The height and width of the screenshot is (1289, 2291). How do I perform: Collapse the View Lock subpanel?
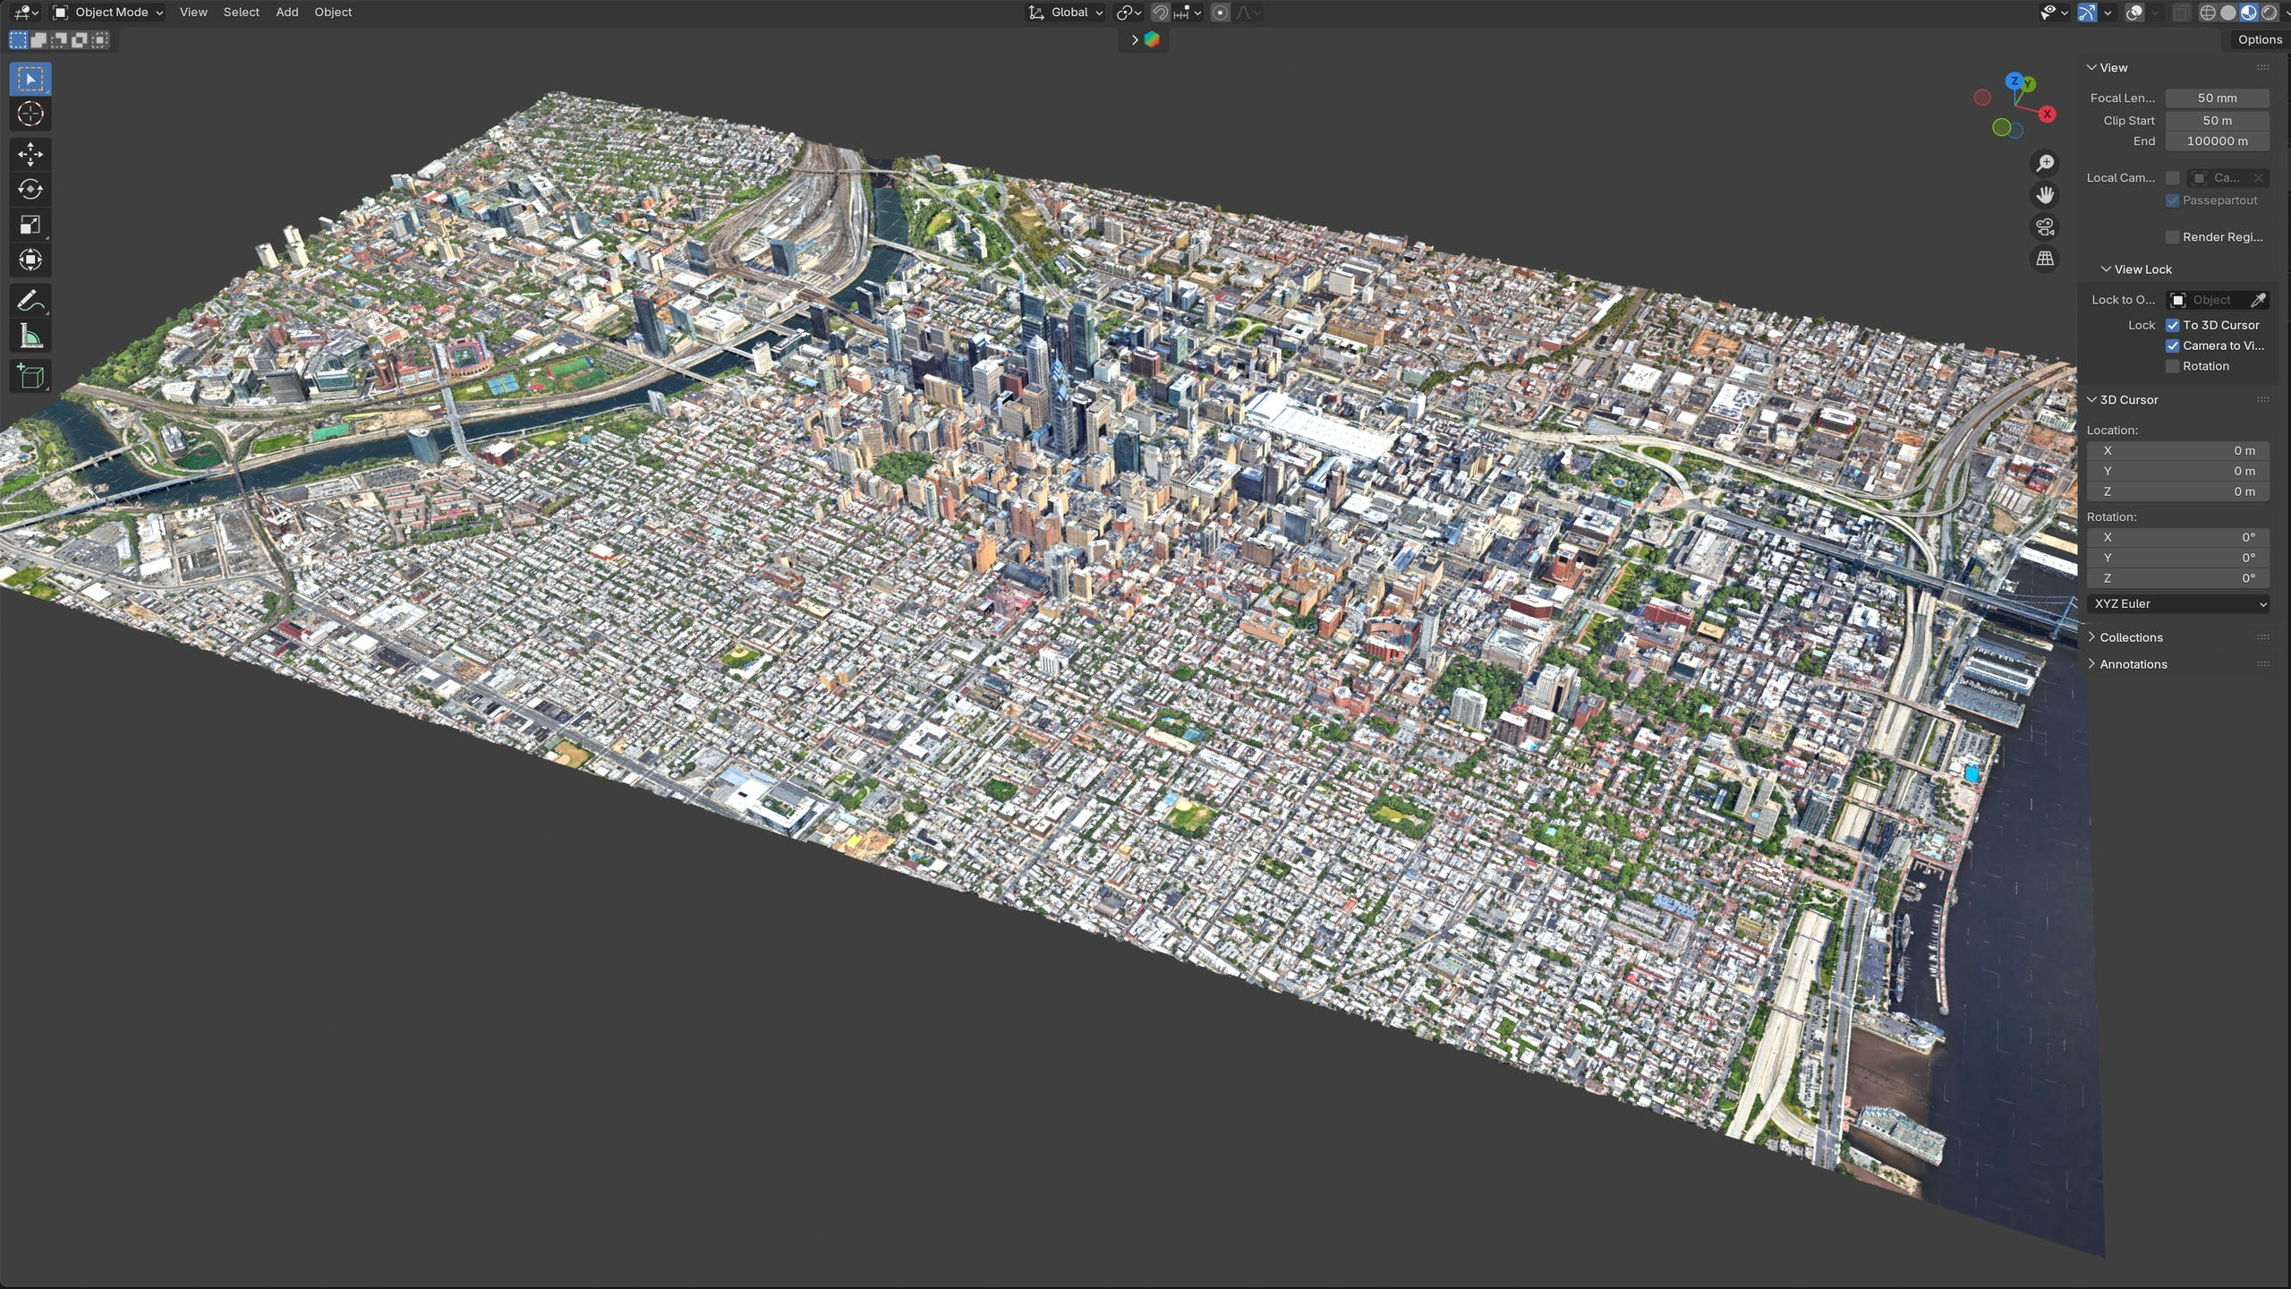[2136, 269]
